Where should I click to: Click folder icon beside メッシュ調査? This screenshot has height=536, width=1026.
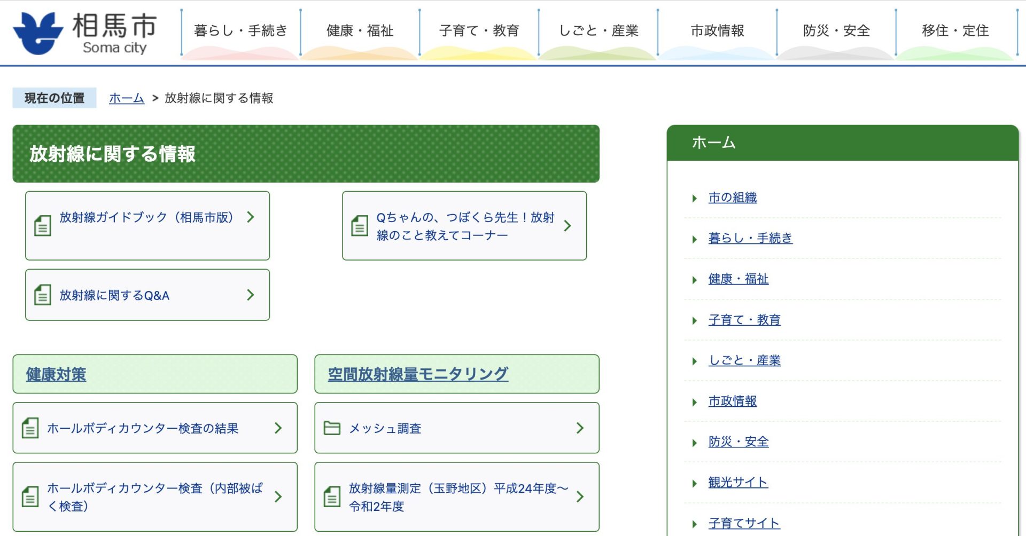pos(332,428)
